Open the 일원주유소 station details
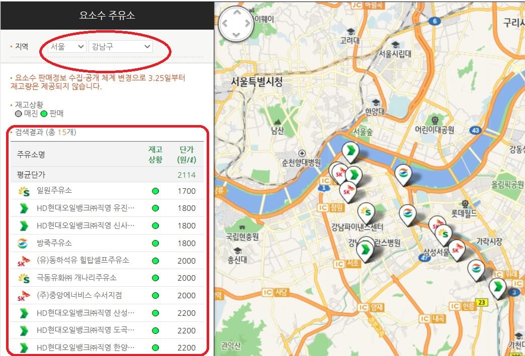525x356 pixels. click(x=55, y=191)
